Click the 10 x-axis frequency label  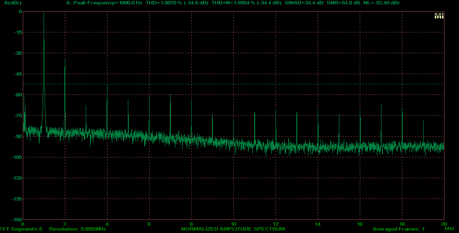(x=233, y=224)
